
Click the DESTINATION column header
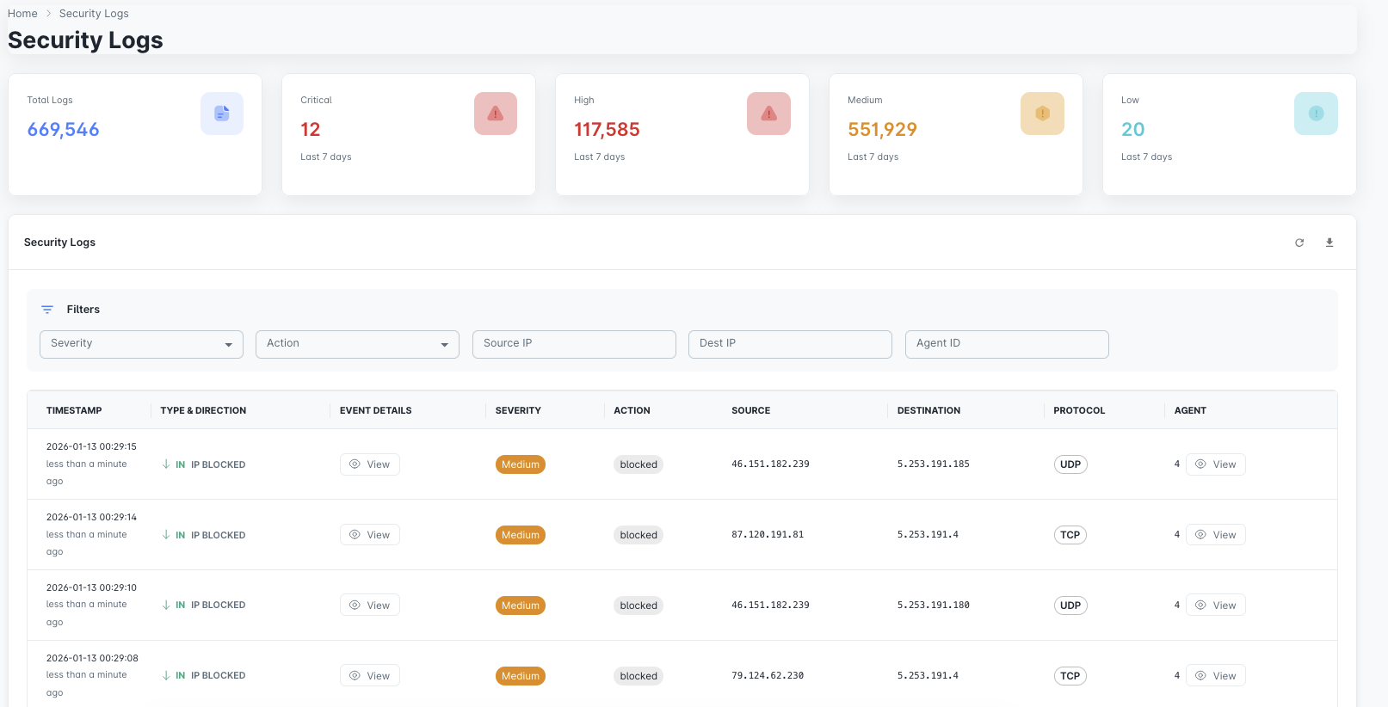pos(928,411)
